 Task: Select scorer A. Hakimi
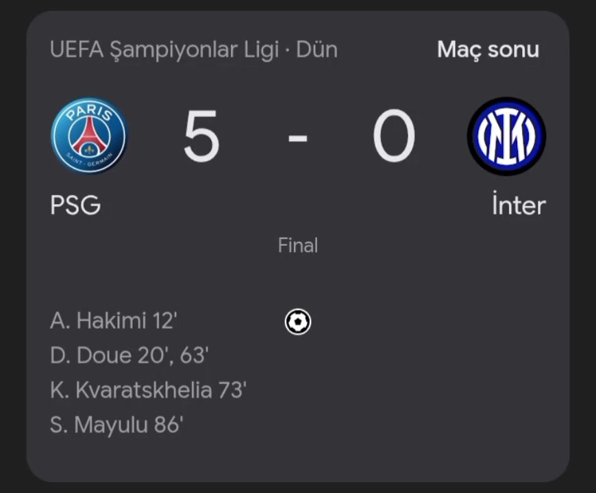[x=98, y=321]
